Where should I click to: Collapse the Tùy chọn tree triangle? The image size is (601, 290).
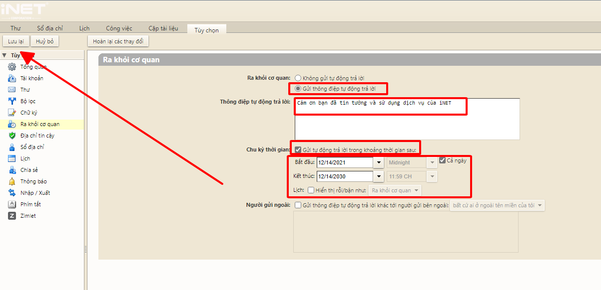click(4, 55)
